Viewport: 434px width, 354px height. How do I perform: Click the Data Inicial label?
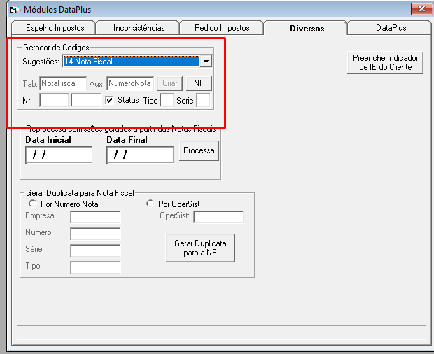point(48,140)
